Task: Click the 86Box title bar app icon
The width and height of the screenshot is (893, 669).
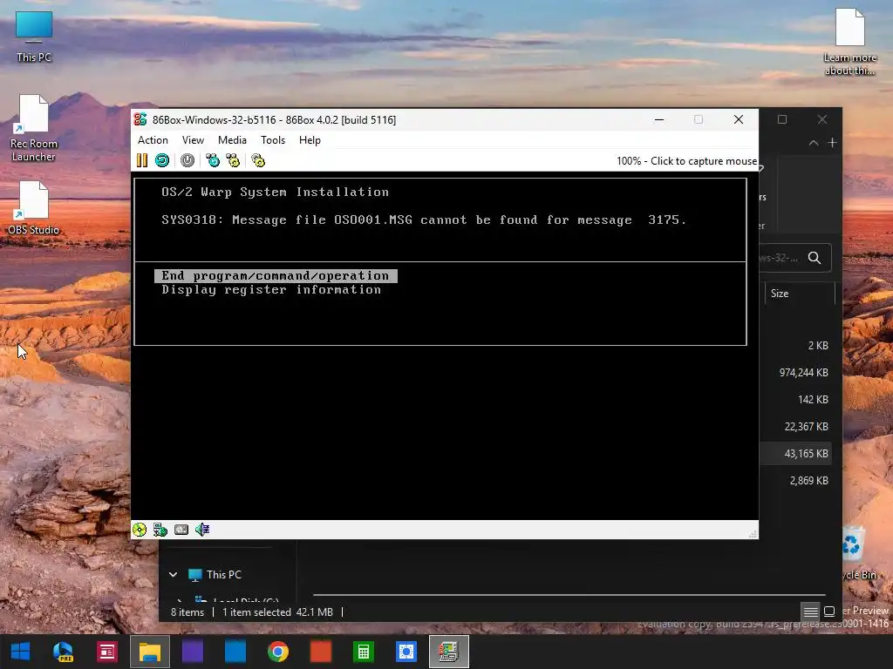Action: coord(140,119)
